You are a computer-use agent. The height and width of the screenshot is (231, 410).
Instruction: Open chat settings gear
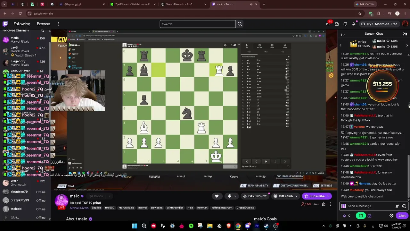click(x=391, y=216)
